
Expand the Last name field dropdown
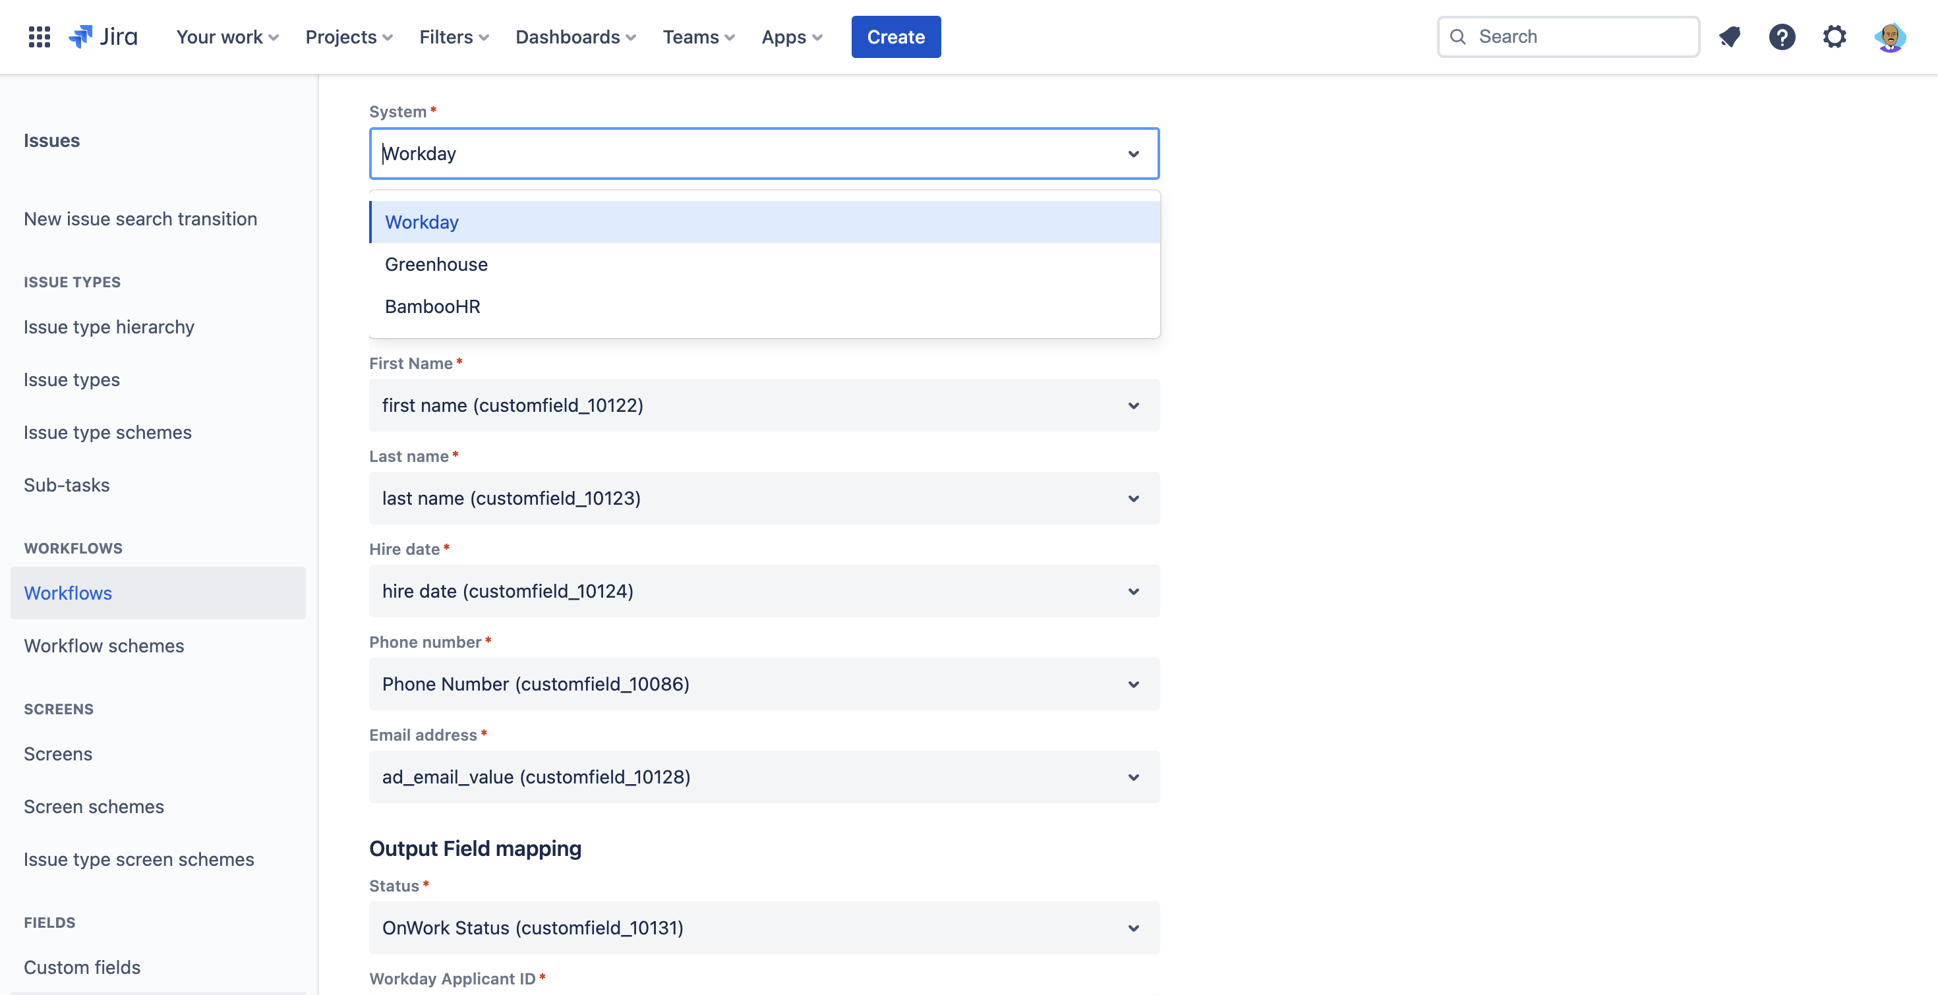[763, 498]
